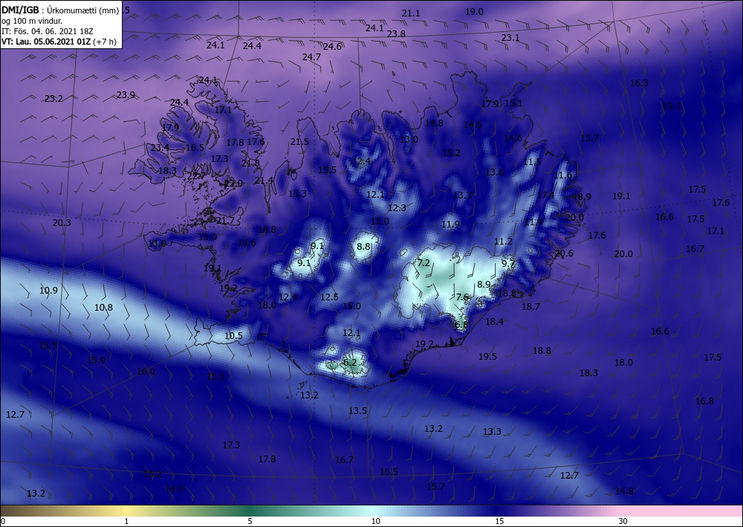Click the 19.5 value south of Iceland
This screenshot has height=527, width=743.
[487, 356]
